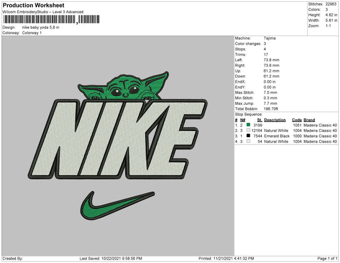Click the green color swatch in stop 1

point(248,125)
